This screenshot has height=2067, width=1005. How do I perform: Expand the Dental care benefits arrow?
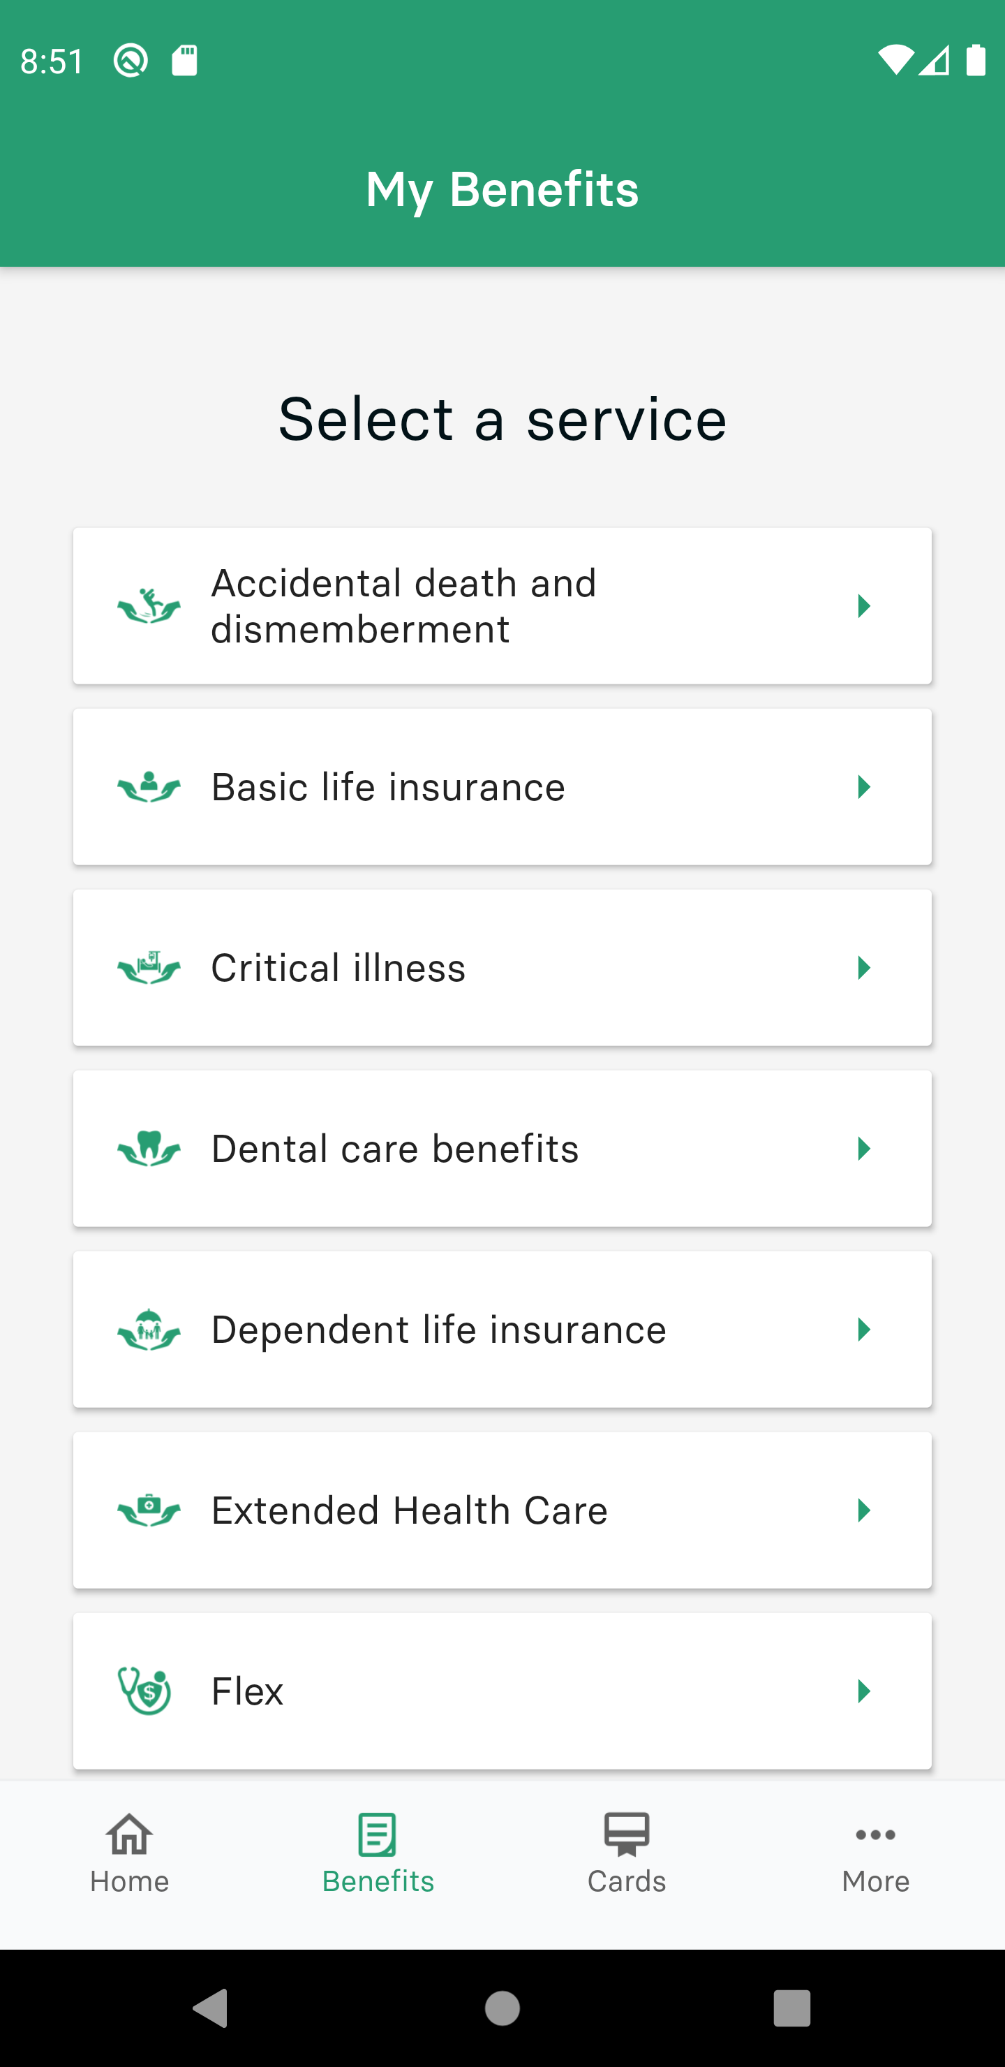[864, 1148]
